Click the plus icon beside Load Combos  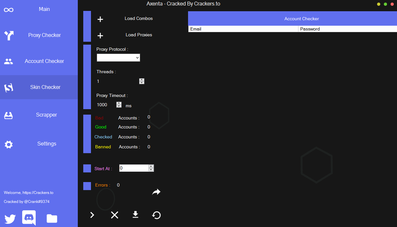(x=100, y=19)
